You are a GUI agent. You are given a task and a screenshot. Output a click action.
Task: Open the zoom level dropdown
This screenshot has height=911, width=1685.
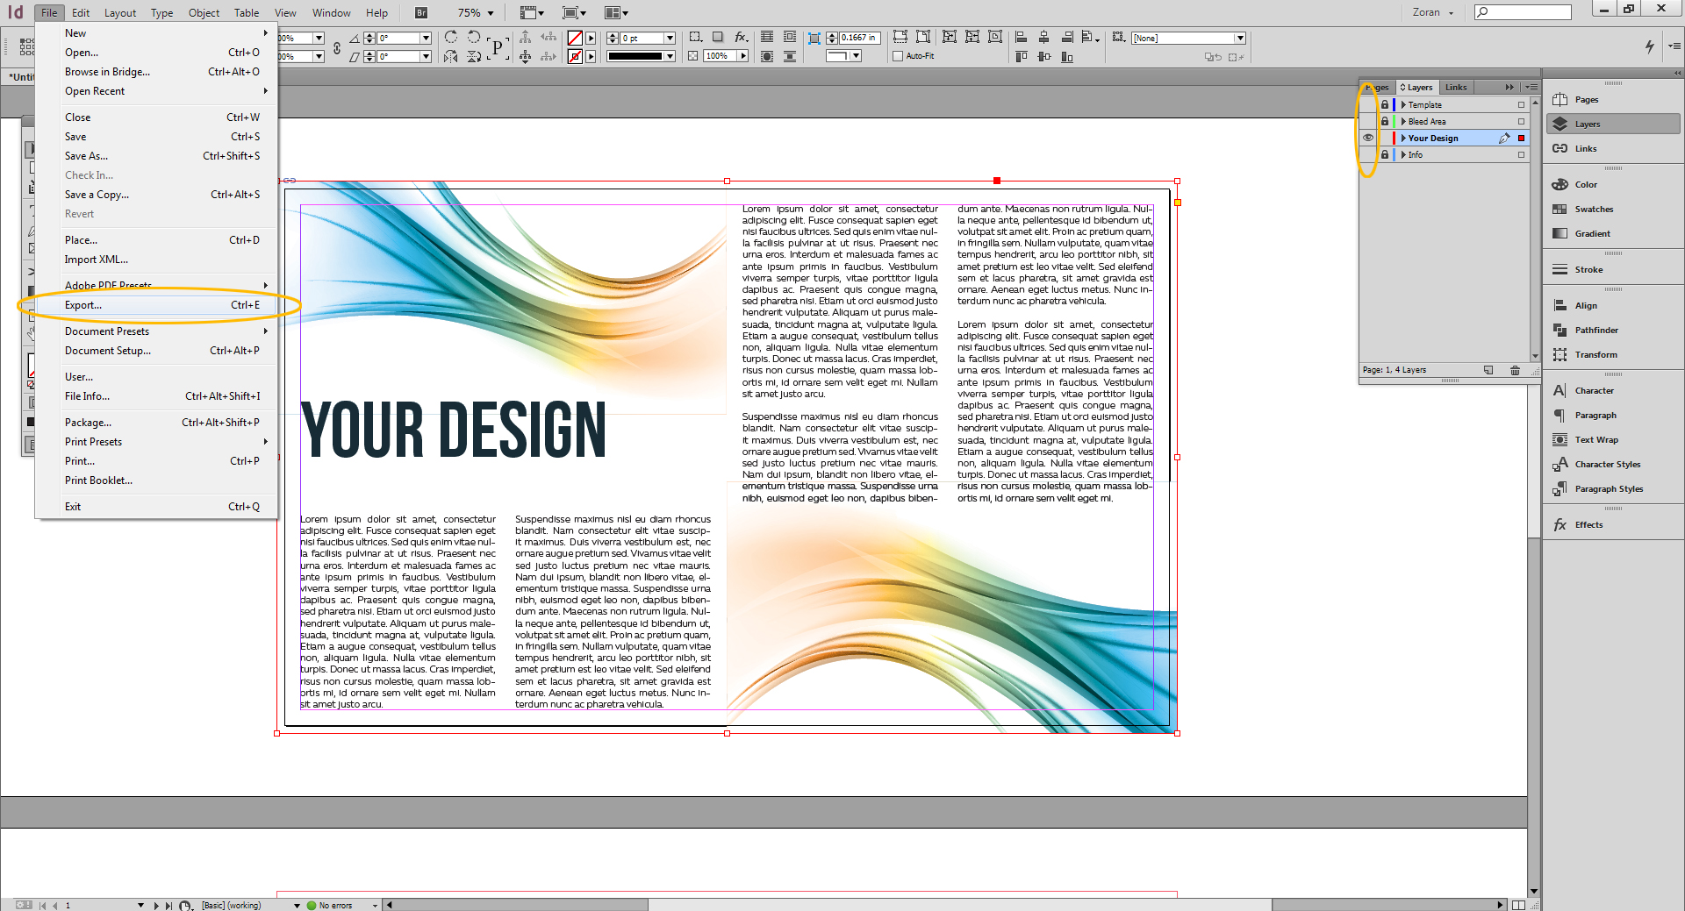[489, 12]
